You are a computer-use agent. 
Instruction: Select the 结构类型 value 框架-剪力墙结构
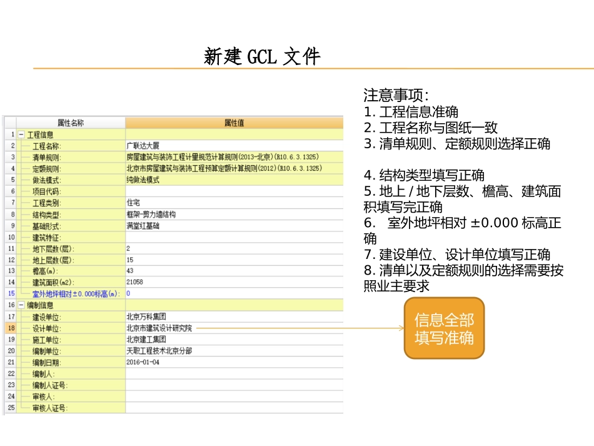(234, 215)
